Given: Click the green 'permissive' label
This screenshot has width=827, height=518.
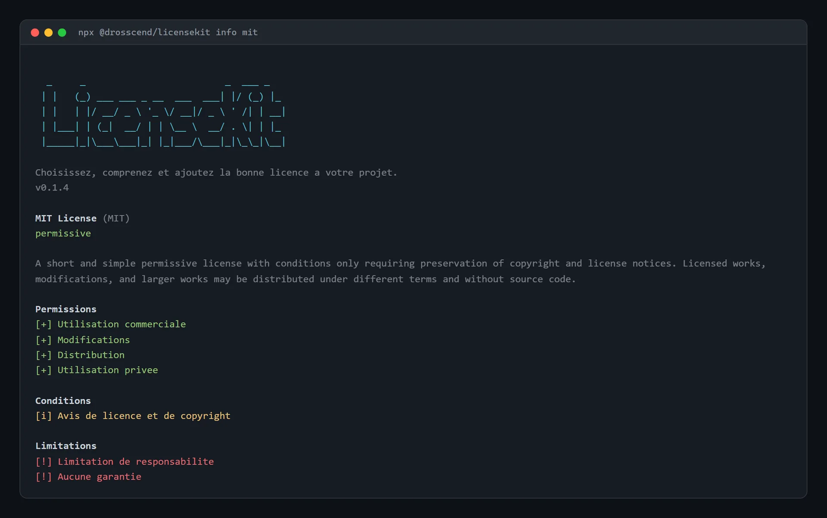Looking at the screenshot, I should coord(63,234).
